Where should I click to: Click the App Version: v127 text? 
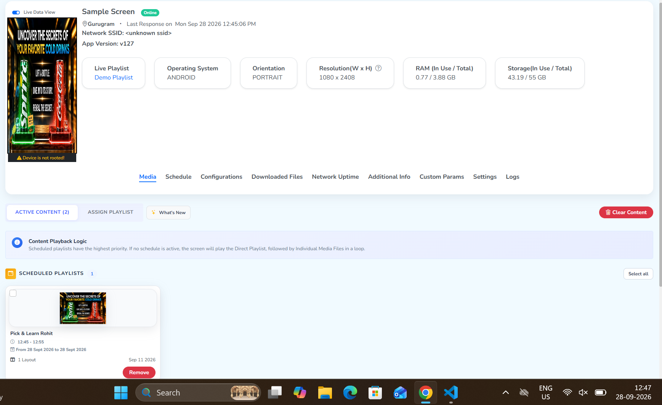point(108,44)
